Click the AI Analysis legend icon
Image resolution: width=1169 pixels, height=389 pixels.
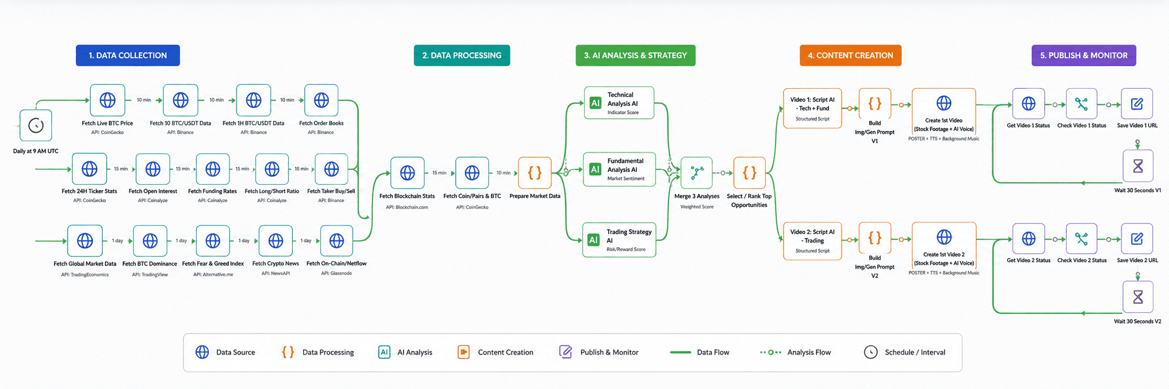pyautogui.click(x=384, y=352)
